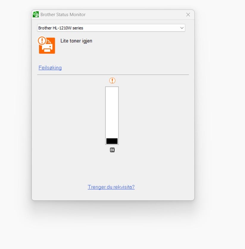245x249 pixels.
Task: Open the Brother HL-1210W series printer dropdown
Action: click(111, 28)
